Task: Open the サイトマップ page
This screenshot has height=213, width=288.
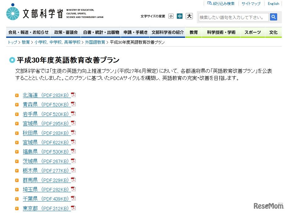Action: pyautogui.click(x=251, y=3)
